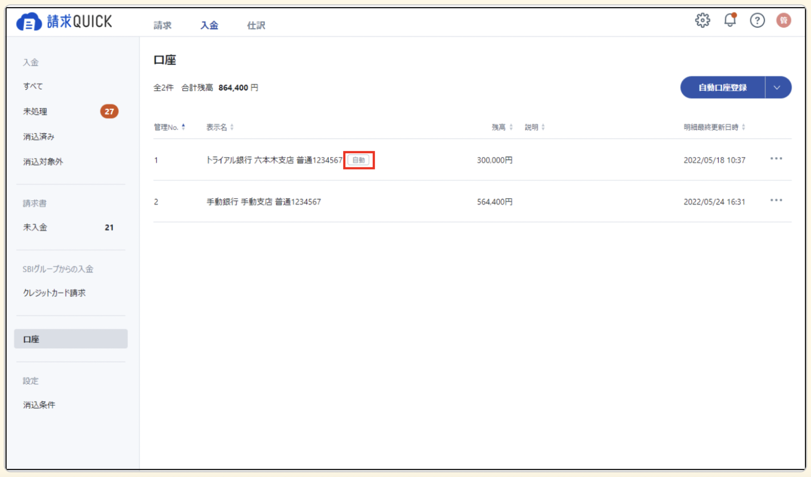Image resolution: width=811 pixels, height=477 pixels.
Task: Sort by 明細最終更新日時 column
Action: [x=714, y=127]
